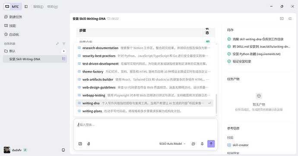Collapse the task list using the arrows icon
This screenshot has height=156, width=298.
click(x=57, y=44)
